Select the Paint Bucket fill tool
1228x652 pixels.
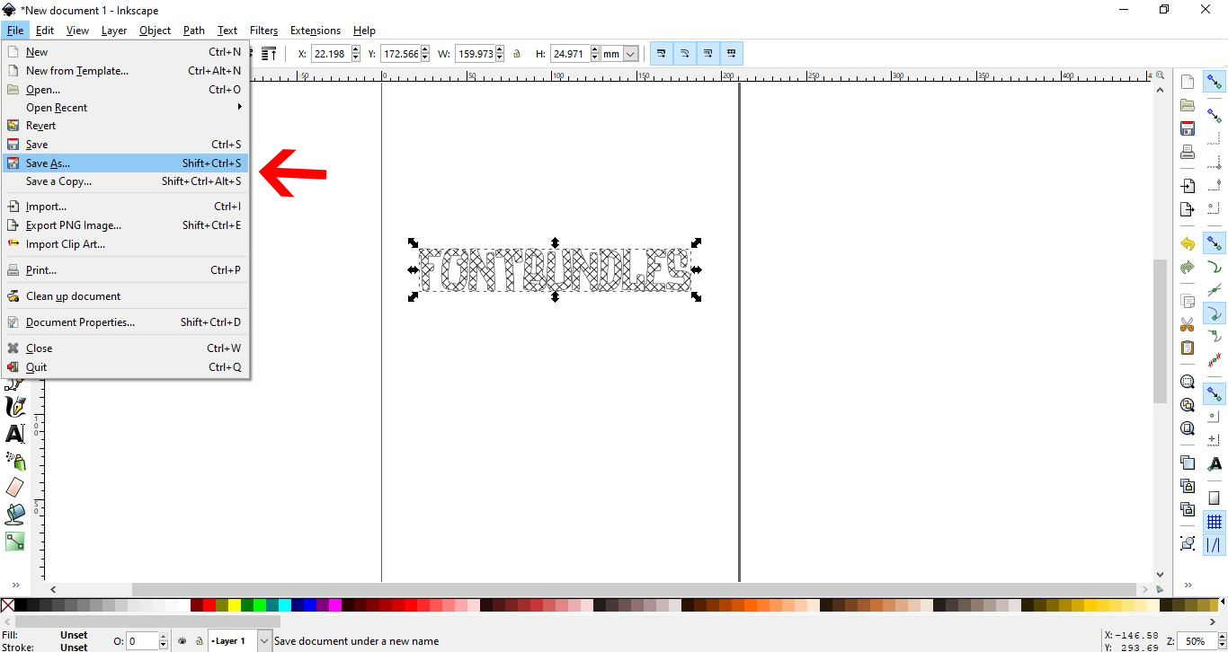[15, 515]
